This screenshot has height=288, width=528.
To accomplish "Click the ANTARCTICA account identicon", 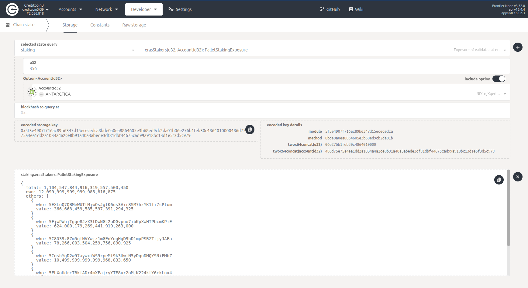I will [x=32, y=92].
